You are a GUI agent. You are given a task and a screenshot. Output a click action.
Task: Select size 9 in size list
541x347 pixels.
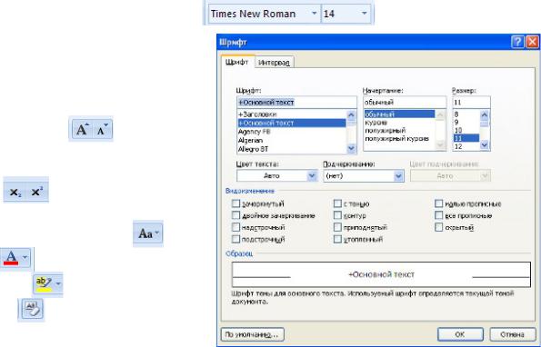[x=466, y=123]
